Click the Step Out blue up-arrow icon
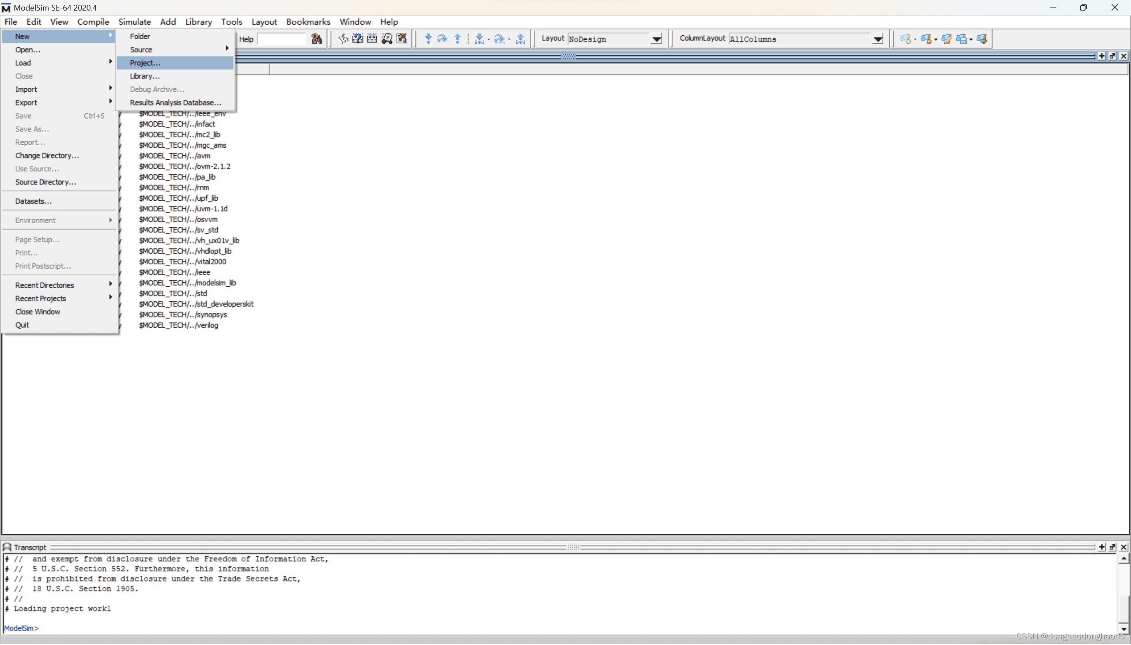Screen dimensions: 1131x645 click(458, 39)
